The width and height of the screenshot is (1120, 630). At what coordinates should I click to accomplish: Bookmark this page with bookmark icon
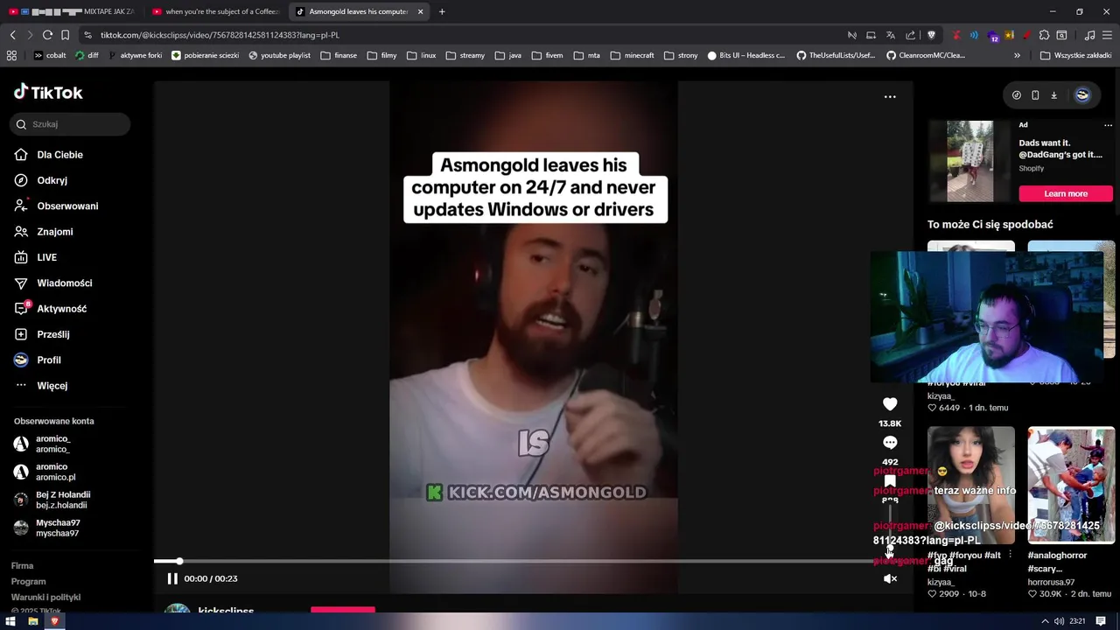[65, 35]
